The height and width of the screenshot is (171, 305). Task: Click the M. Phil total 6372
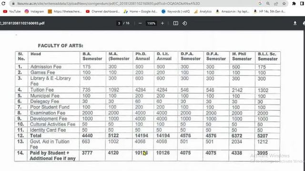(x=237, y=136)
